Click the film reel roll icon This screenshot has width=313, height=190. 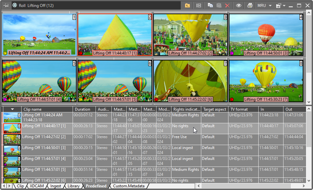click(x=15, y=5)
